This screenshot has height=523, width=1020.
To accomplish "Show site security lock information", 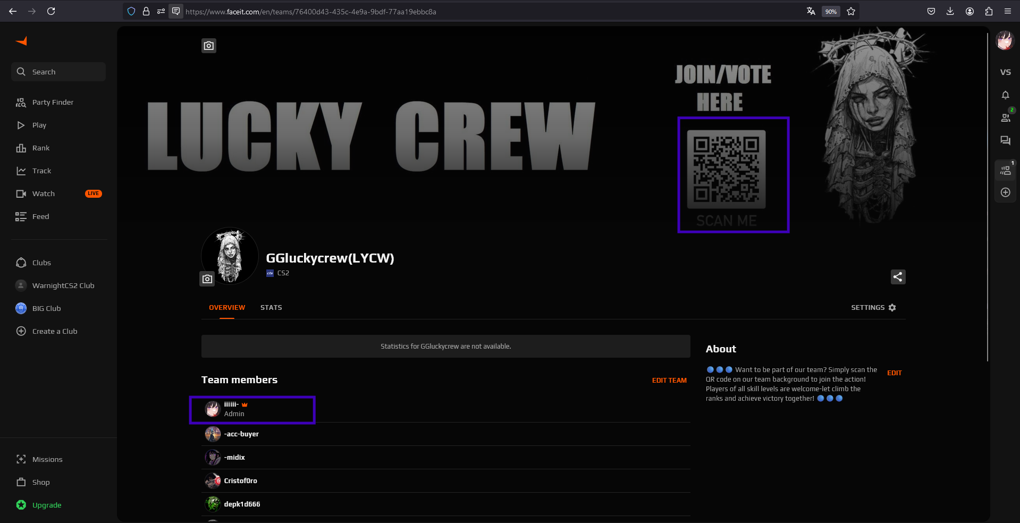I will (x=146, y=11).
